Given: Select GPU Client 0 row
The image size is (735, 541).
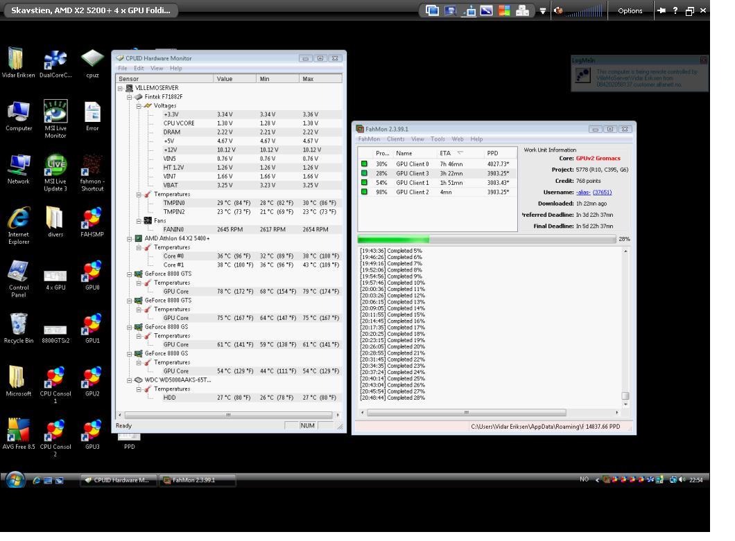Looking at the screenshot, I should 437,164.
